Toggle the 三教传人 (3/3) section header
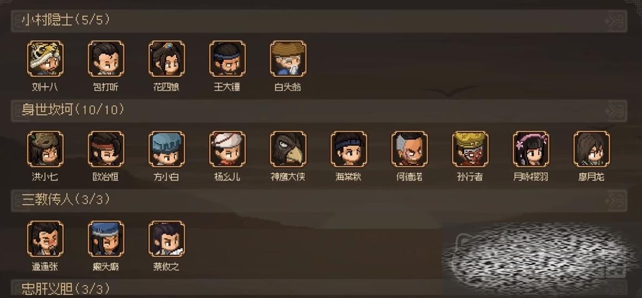The width and height of the screenshot is (642, 298). coord(319,200)
